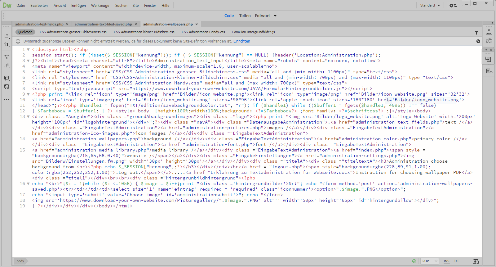Open CSS-Administration-grosser-Bildschirmcss.css related file
This screenshot has width=496, height=267.
click(73, 32)
